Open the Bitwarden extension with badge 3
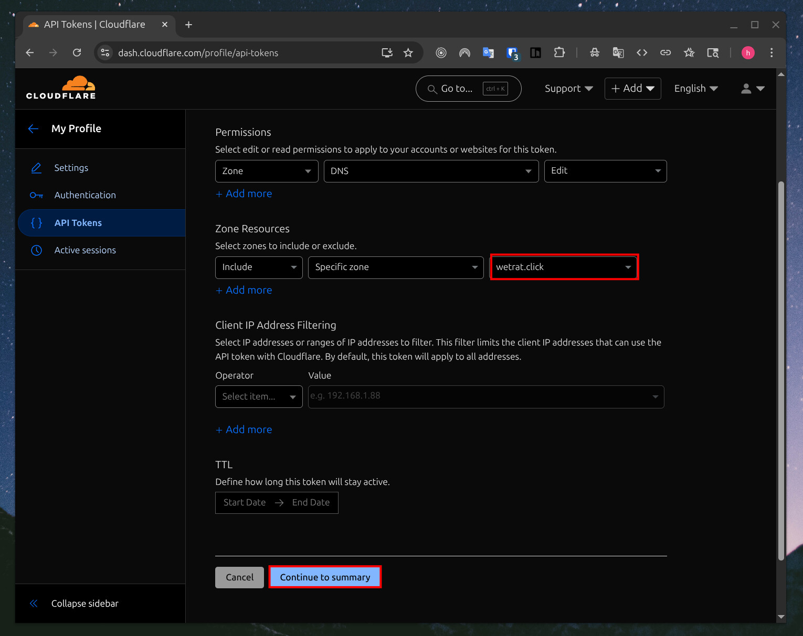The height and width of the screenshot is (636, 803). point(512,53)
